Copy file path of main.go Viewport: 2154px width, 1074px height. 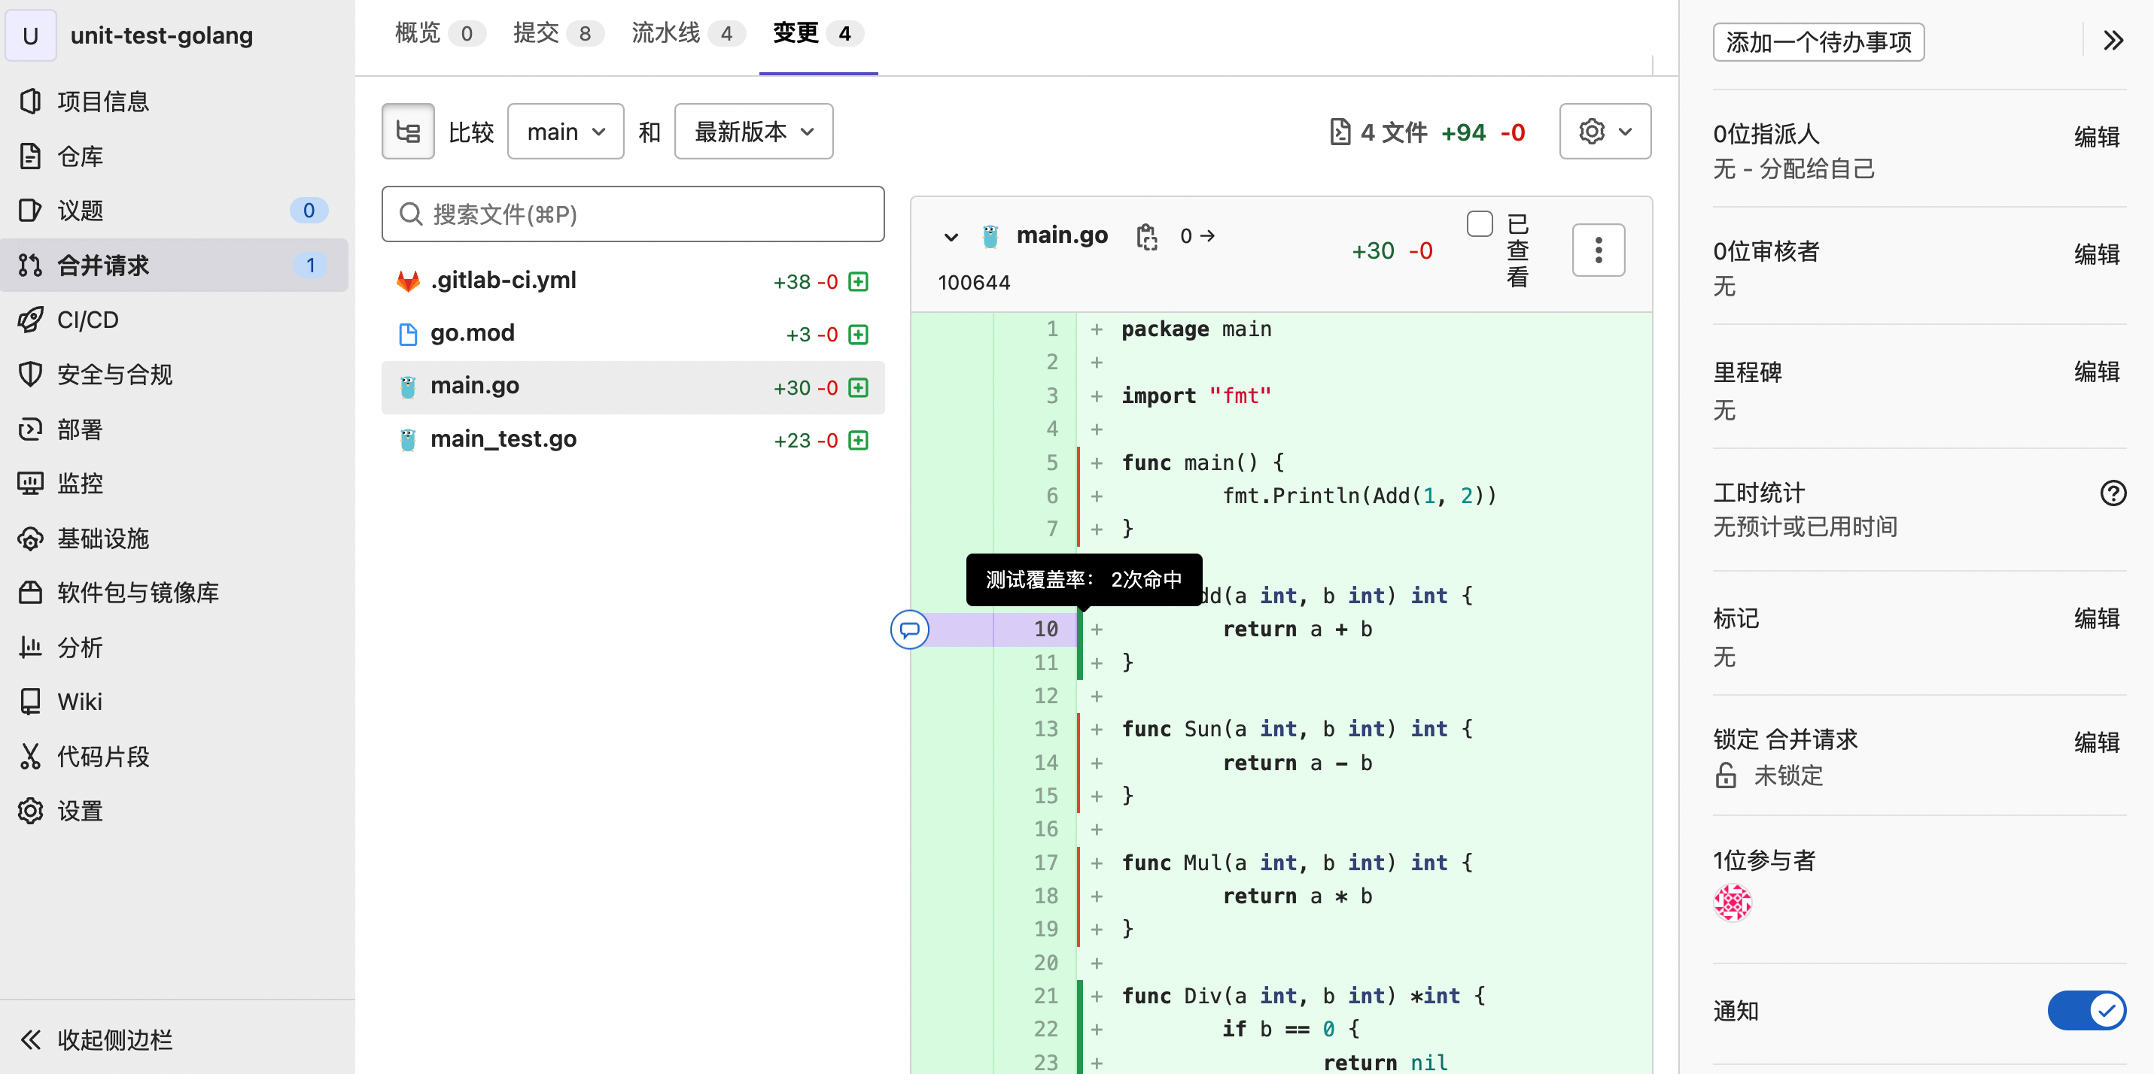tap(1146, 235)
